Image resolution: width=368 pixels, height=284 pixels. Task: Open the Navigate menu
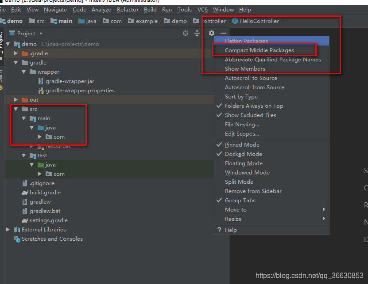point(55,10)
